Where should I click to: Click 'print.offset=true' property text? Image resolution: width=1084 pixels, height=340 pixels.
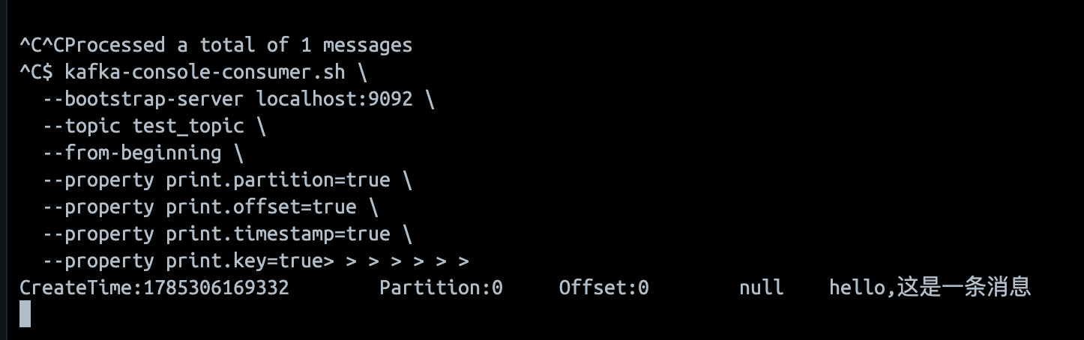[262, 207]
